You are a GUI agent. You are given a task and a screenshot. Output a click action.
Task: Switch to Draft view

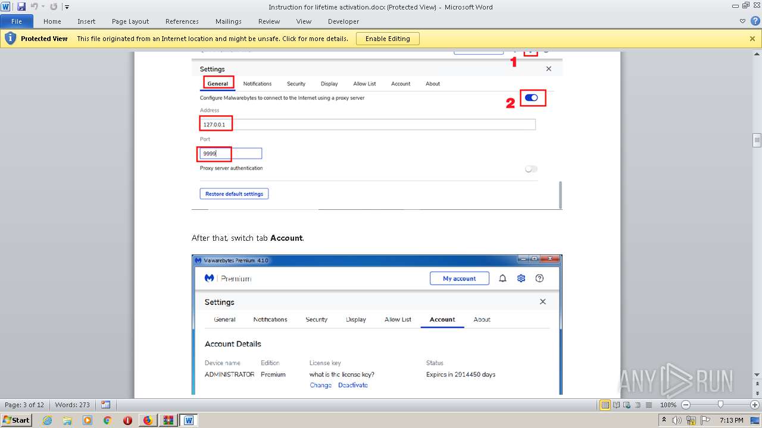[648, 405]
